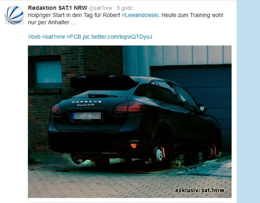This screenshot has height=203, width=260.
Task: Open the #Lewandowski hashtag
Action: (x=140, y=15)
